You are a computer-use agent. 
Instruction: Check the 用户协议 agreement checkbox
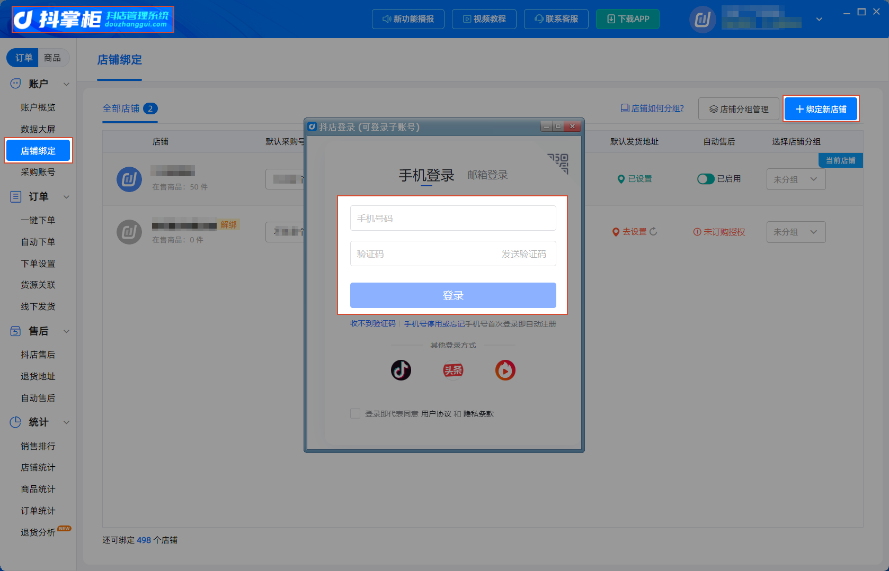coord(355,413)
